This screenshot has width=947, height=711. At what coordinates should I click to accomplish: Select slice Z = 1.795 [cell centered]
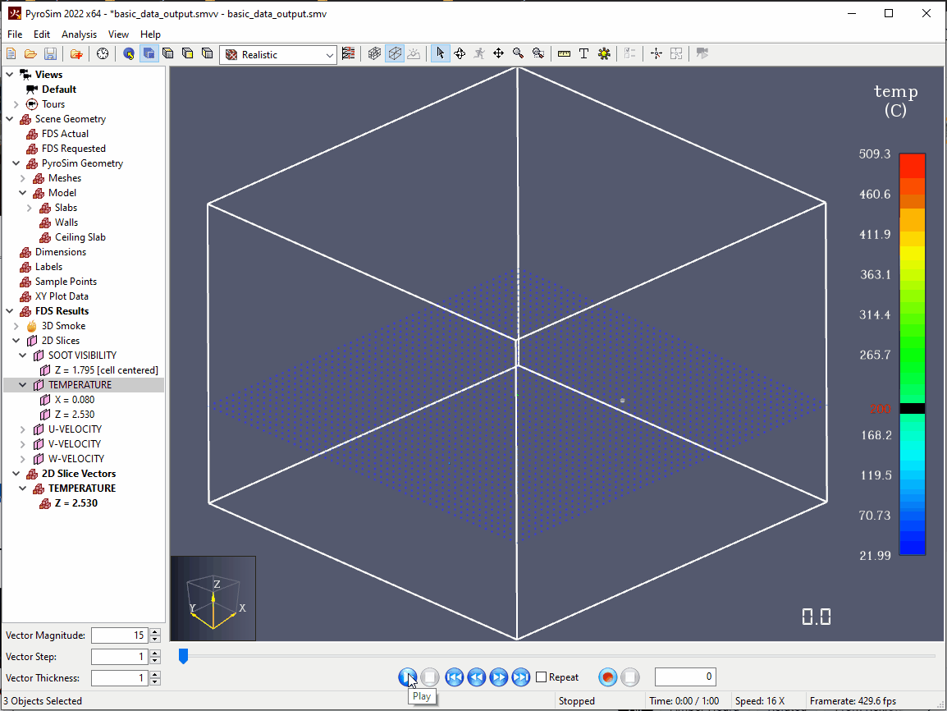pos(107,370)
